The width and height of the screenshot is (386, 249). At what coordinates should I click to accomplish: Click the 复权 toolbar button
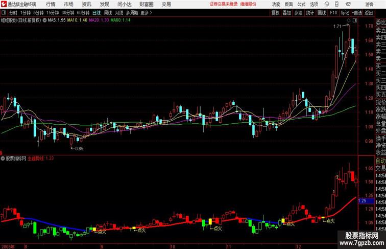click(x=276, y=13)
